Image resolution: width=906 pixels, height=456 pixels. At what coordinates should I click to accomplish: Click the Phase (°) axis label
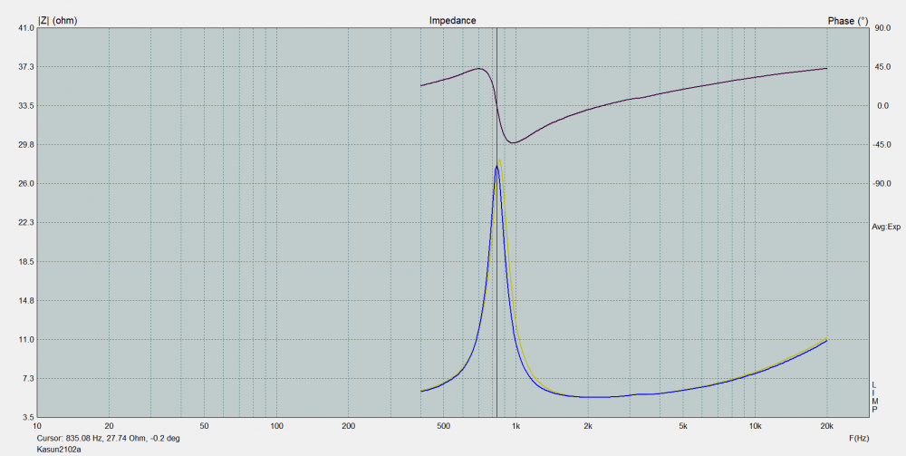click(847, 20)
